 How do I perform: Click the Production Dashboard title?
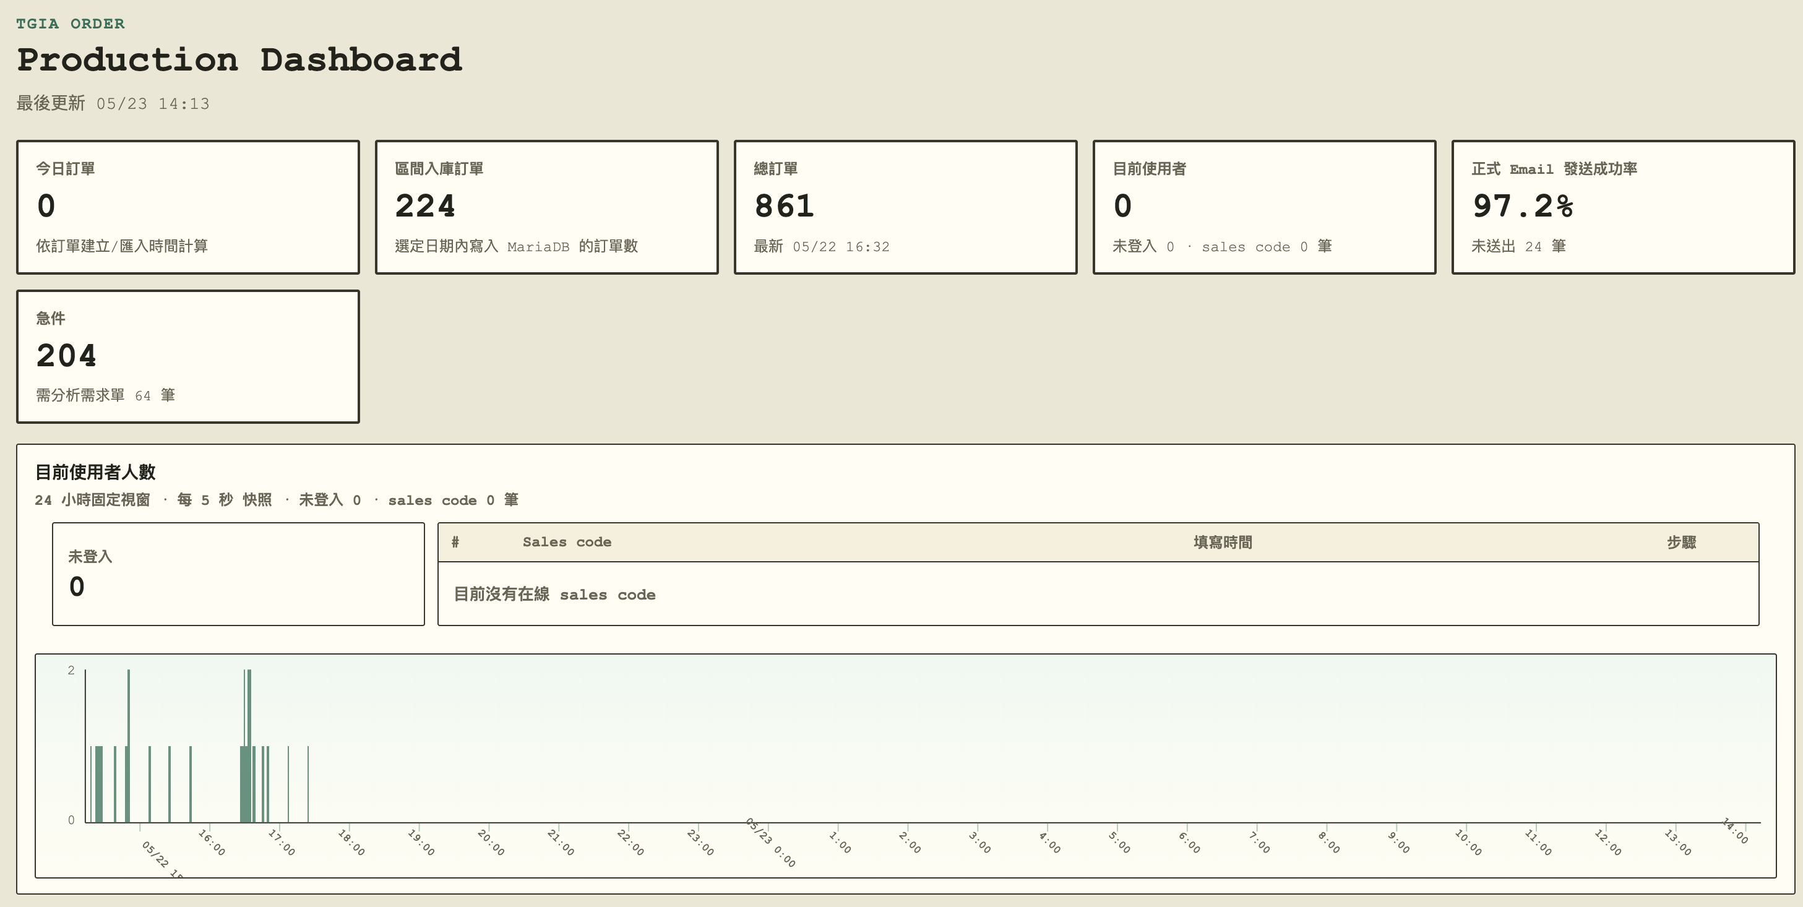point(239,59)
